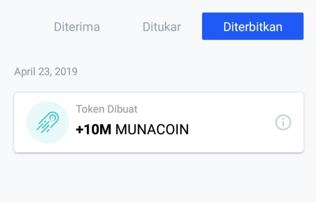Show exchanged tokens via Ditukar
Image resolution: width=316 pixels, height=202 pixels.
coord(162,26)
